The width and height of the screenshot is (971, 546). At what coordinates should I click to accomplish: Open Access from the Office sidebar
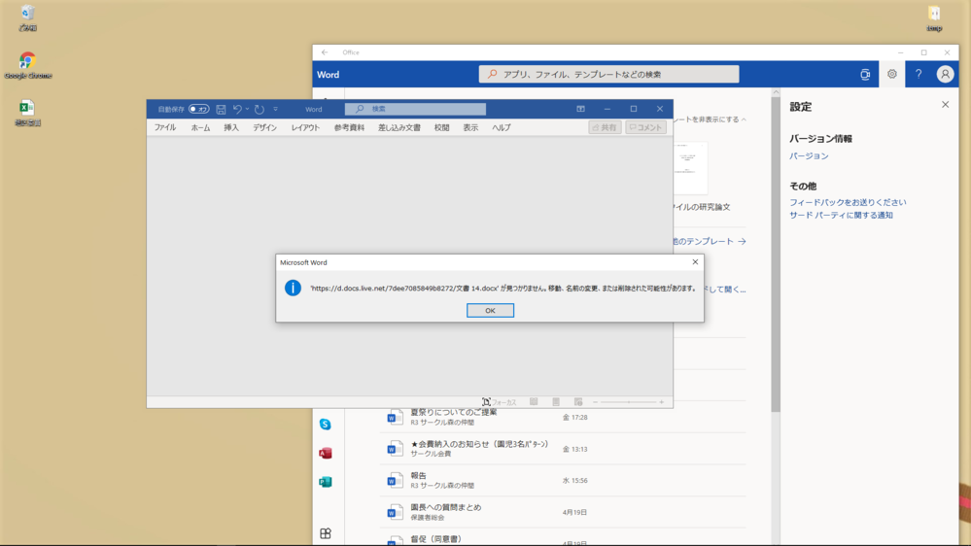tap(325, 453)
